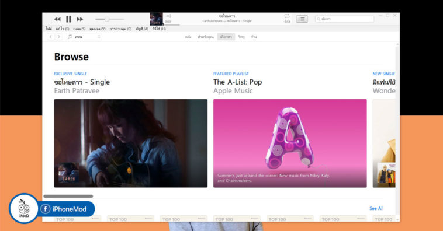The image size is (443, 231).
Task: Click the horizontal scrollbar under the banners
Action: tap(68, 196)
